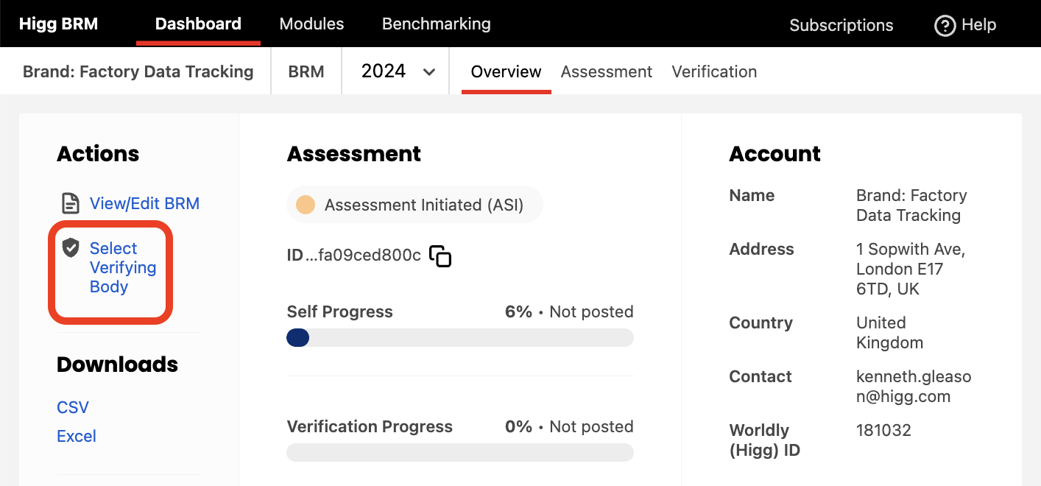The height and width of the screenshot is (486, 1041).
Task: Click the Self Progress 6% value
Action: point(518,311)
